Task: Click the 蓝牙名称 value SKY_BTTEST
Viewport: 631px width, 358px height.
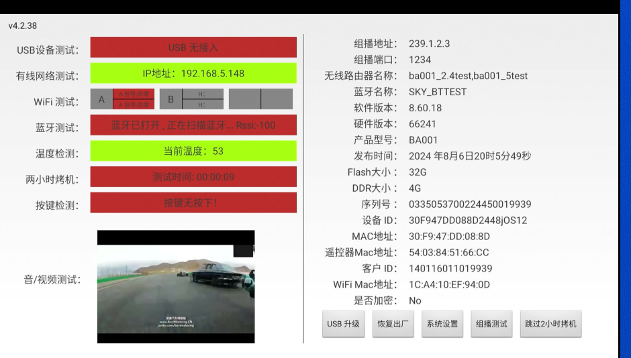Action: tap(438, 92)
